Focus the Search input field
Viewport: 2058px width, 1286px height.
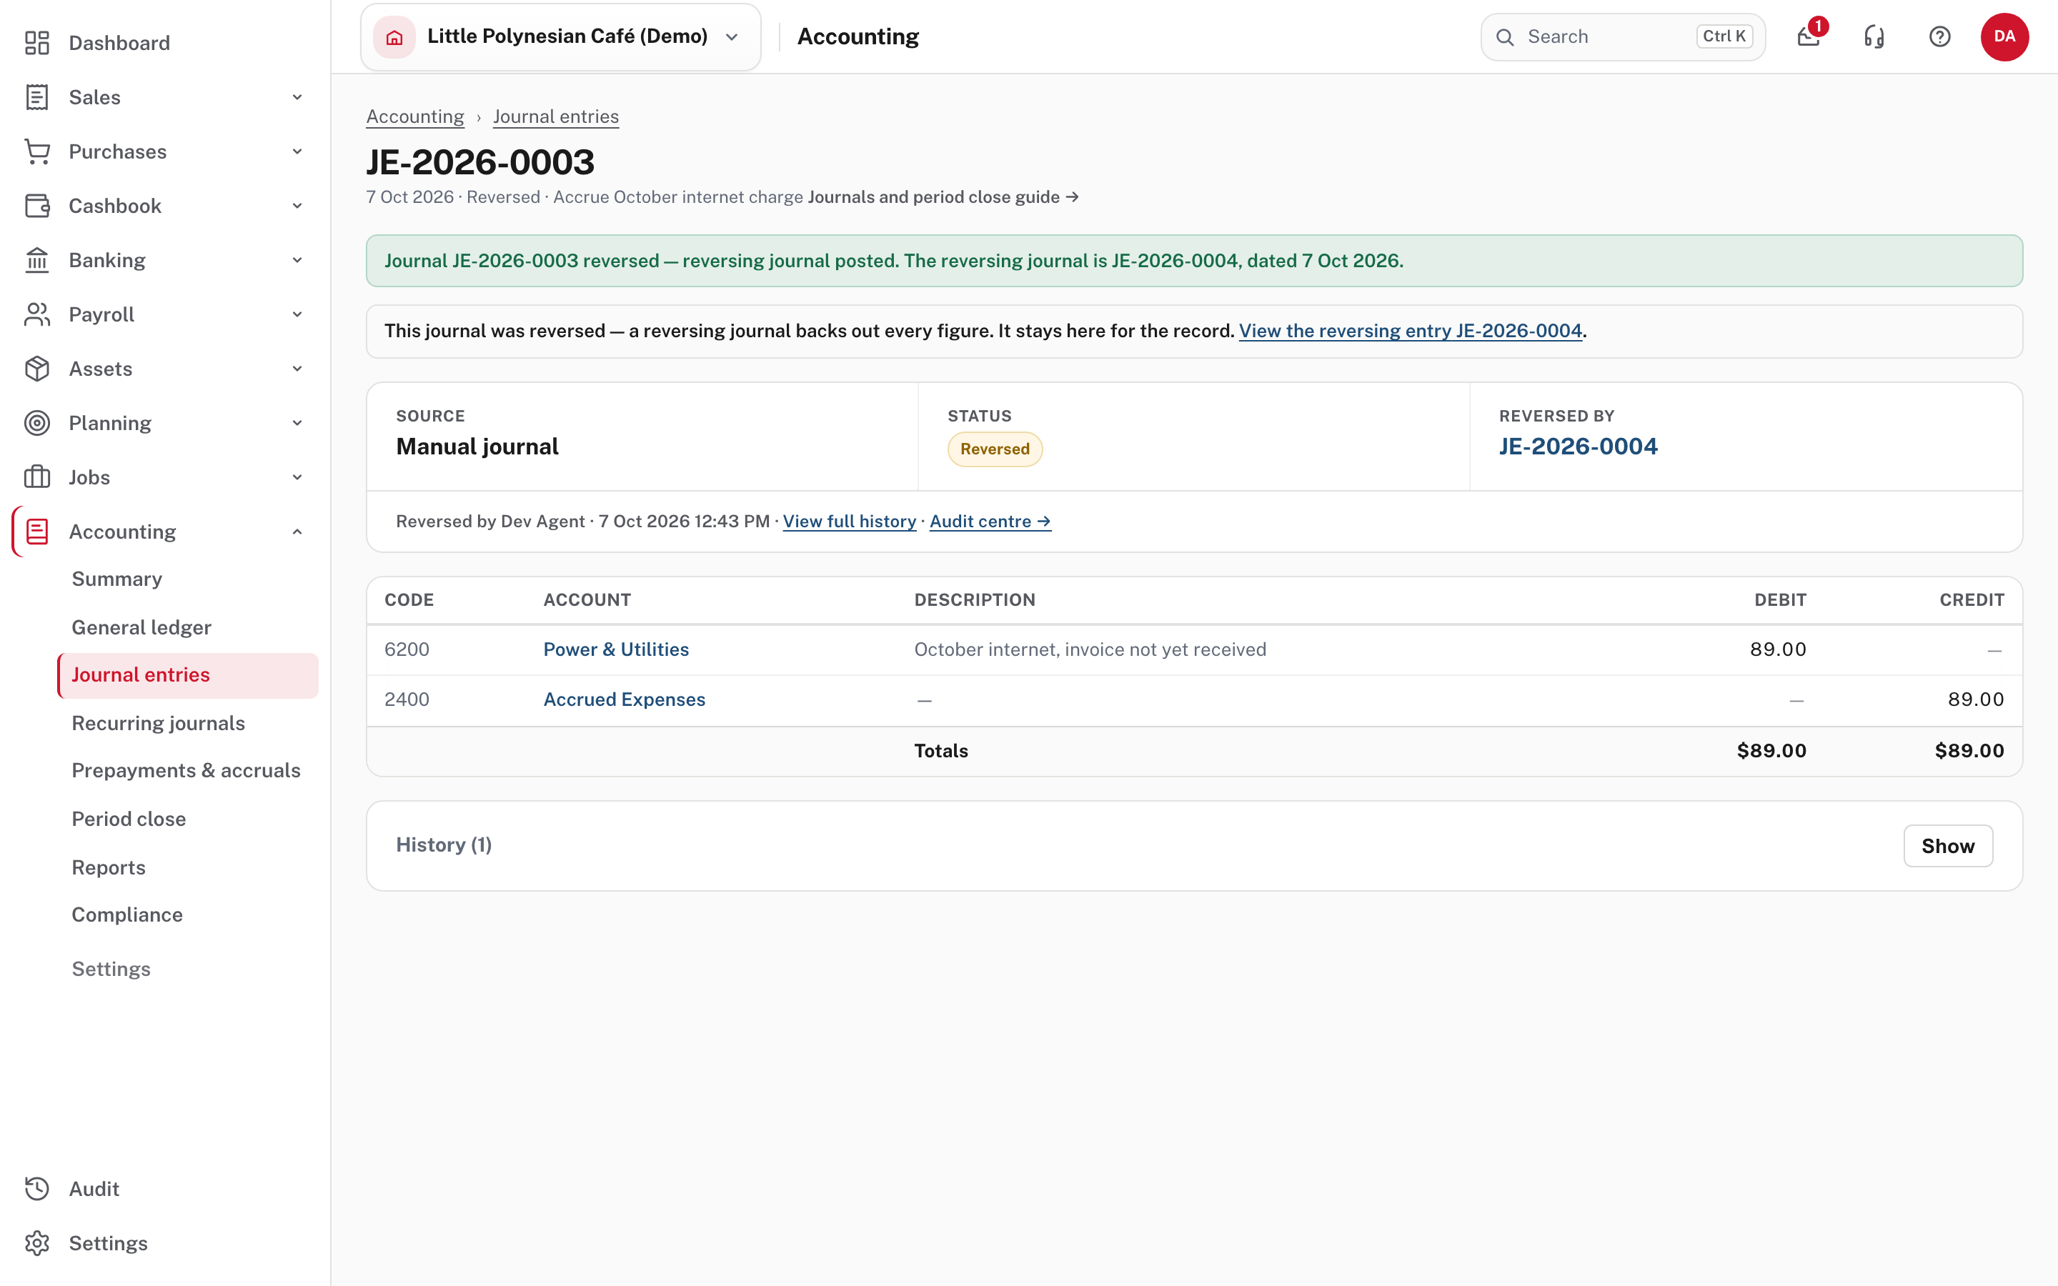(1623, 36)
